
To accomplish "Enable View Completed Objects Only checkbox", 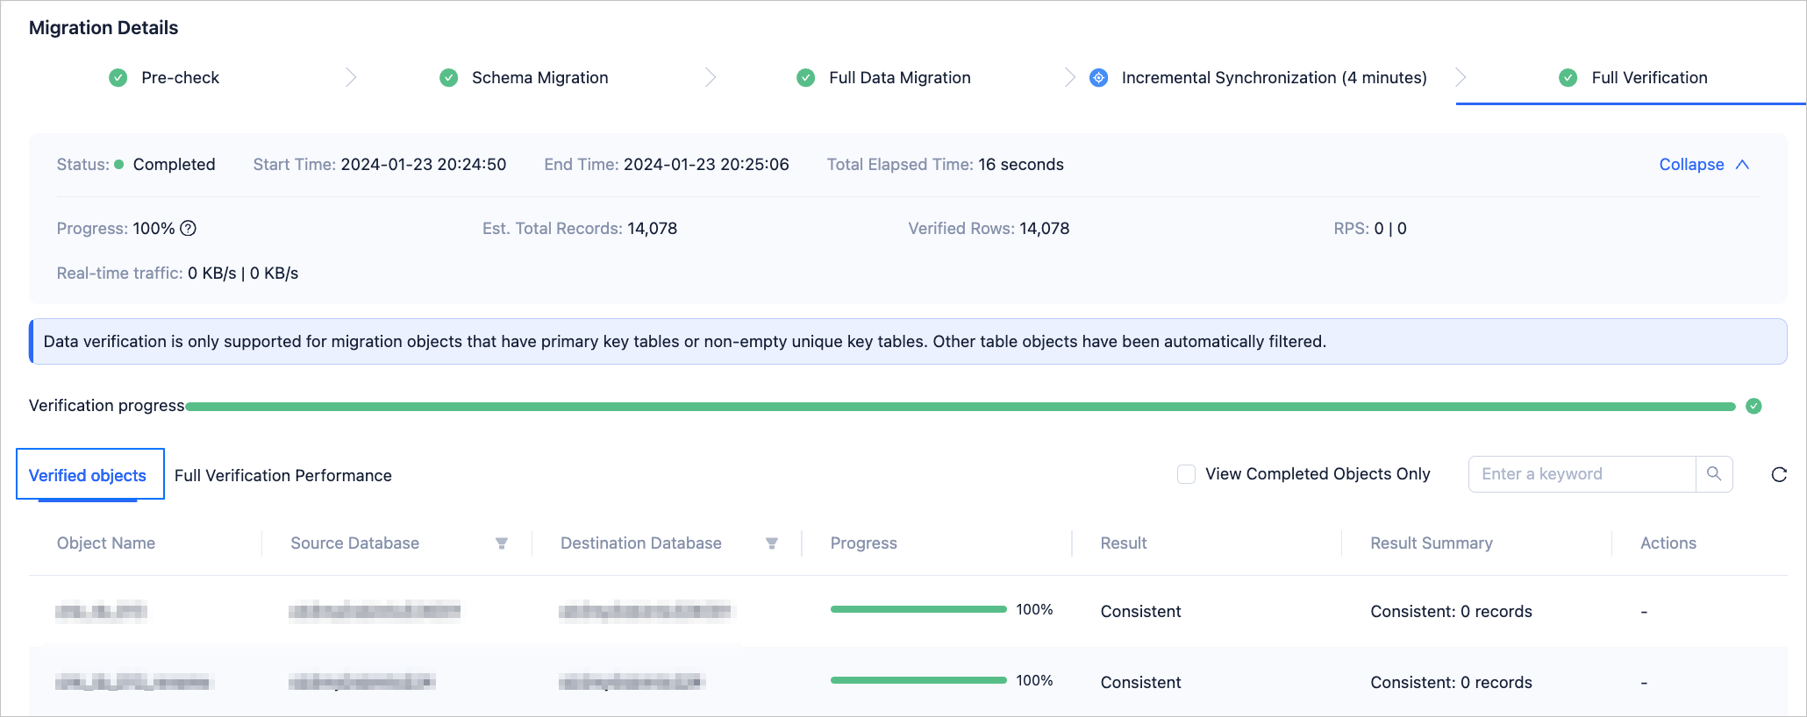I will click(x=1186, y=474).
